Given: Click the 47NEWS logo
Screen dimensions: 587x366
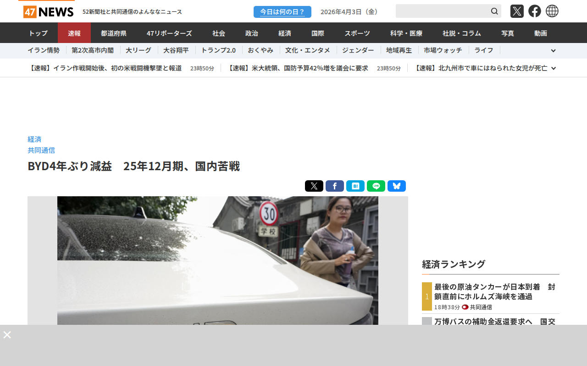Looking at the screenshot, I should tap(48, 11).
